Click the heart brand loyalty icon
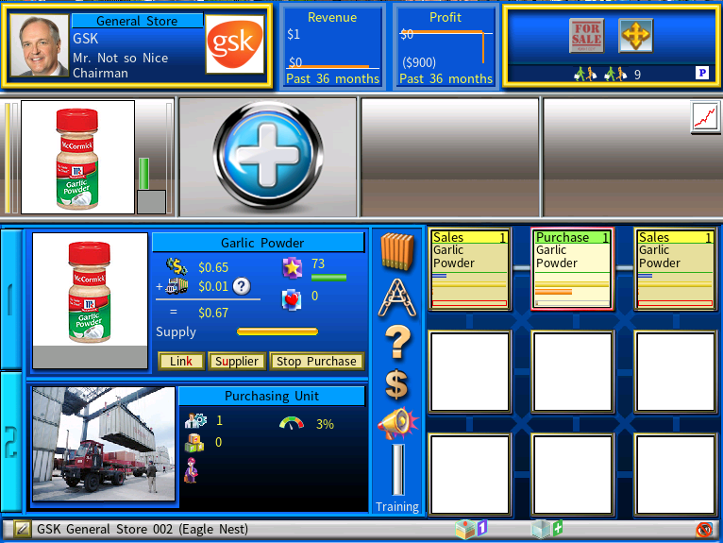This screenshot has width=723, height=543. pos(292,300)
